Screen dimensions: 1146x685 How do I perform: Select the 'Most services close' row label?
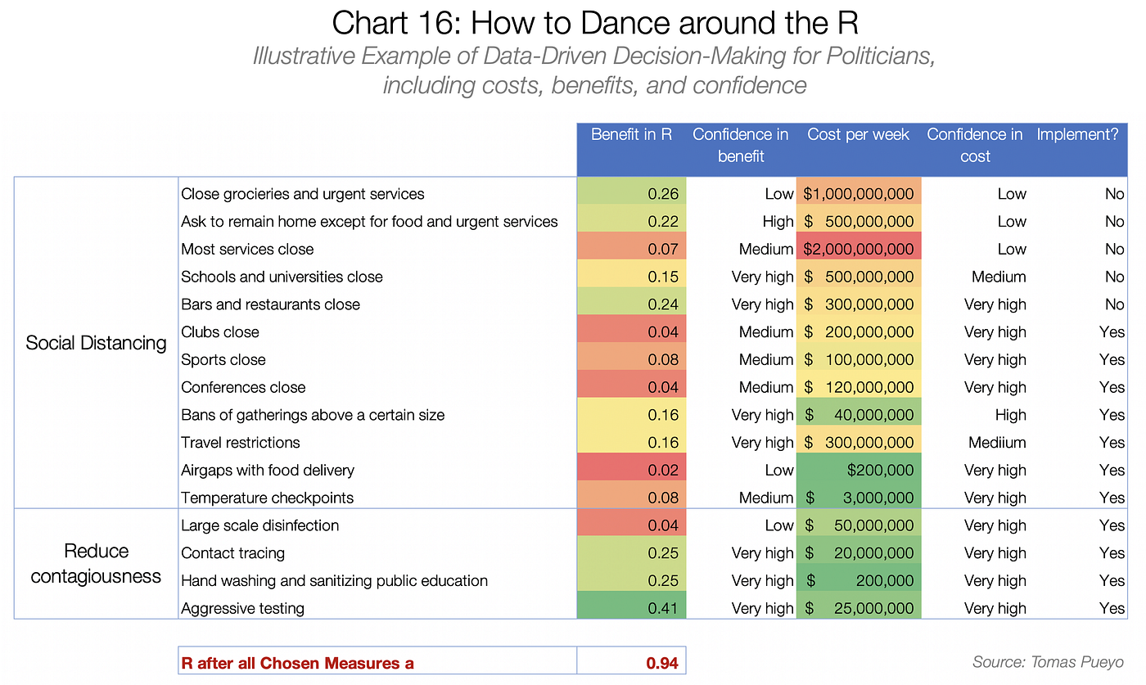(247, 249)
